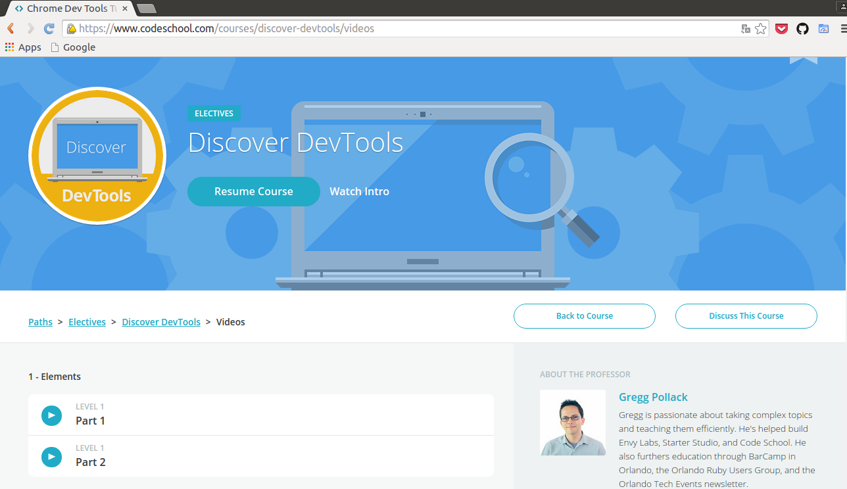Screen dimensions: 847x489
Task: Reload the page with the refresh icon
Action: tap(49, 29)
